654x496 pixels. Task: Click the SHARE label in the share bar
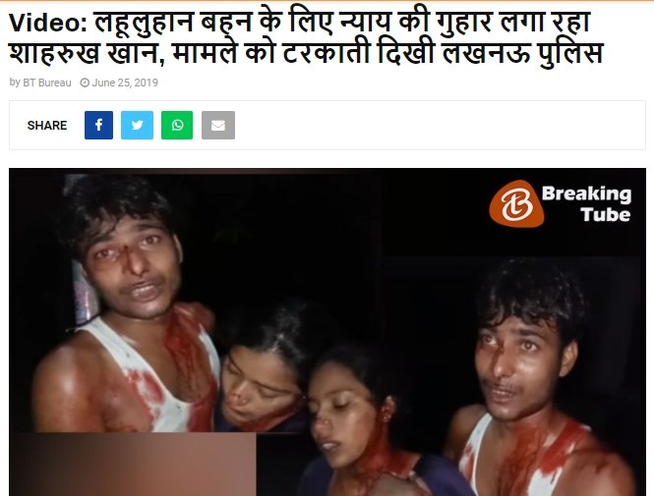(47, 126)
